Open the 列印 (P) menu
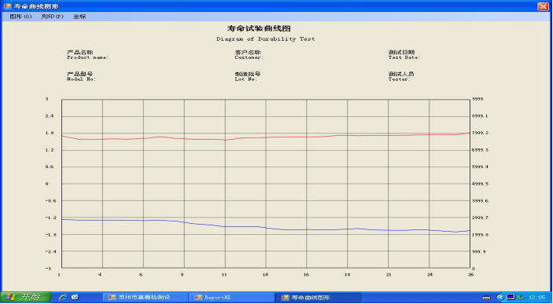 tap(52, 16)
